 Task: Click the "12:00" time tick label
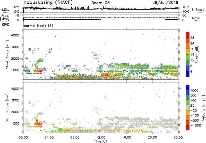101,138
